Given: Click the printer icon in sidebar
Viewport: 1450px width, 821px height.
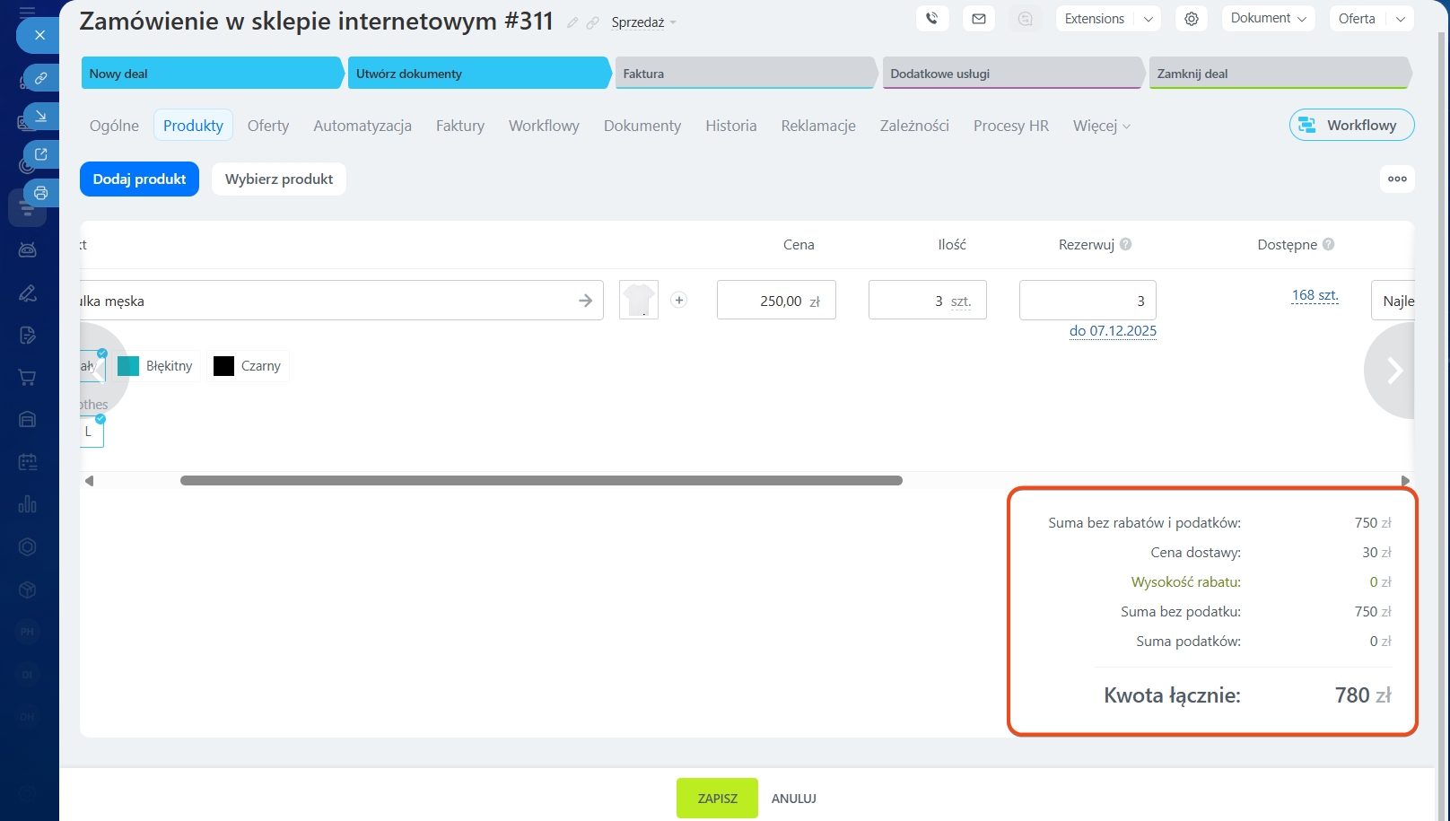Looking at the screenshot, I should pos(40,193).
